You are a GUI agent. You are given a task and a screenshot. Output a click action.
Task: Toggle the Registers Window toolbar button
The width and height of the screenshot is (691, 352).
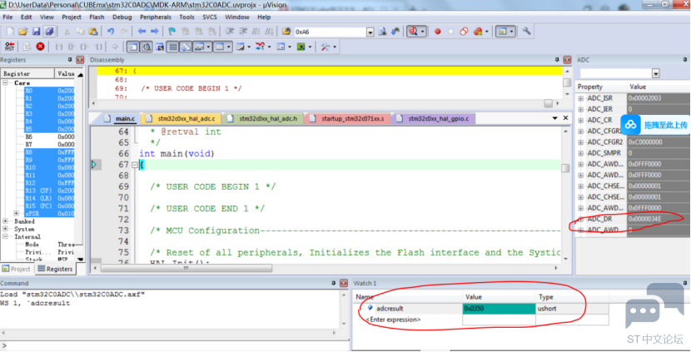173,47
